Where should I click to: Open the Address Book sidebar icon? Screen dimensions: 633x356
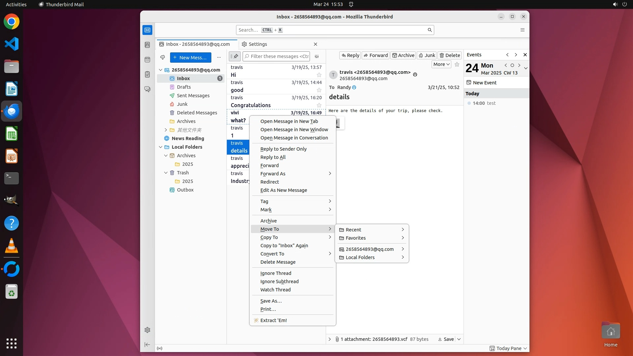(x=147, y=45)
